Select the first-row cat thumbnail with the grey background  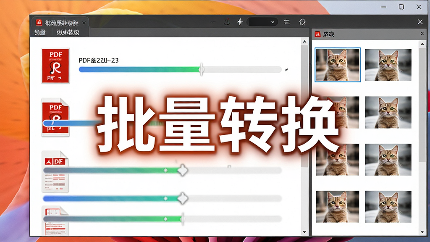point(388,65)
